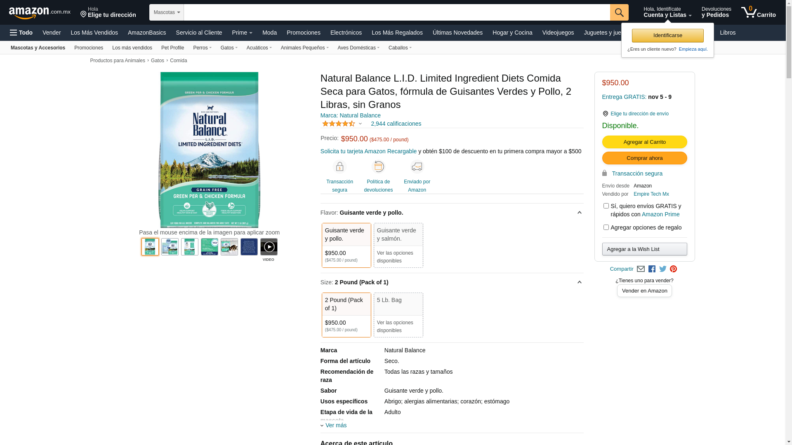
Task: Click the Enviado por Amazon truck icon
Action: coord(417,167)
